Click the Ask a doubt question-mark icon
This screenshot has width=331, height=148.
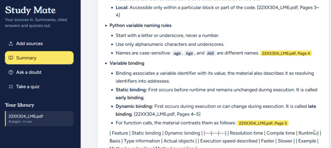[11, 72]
